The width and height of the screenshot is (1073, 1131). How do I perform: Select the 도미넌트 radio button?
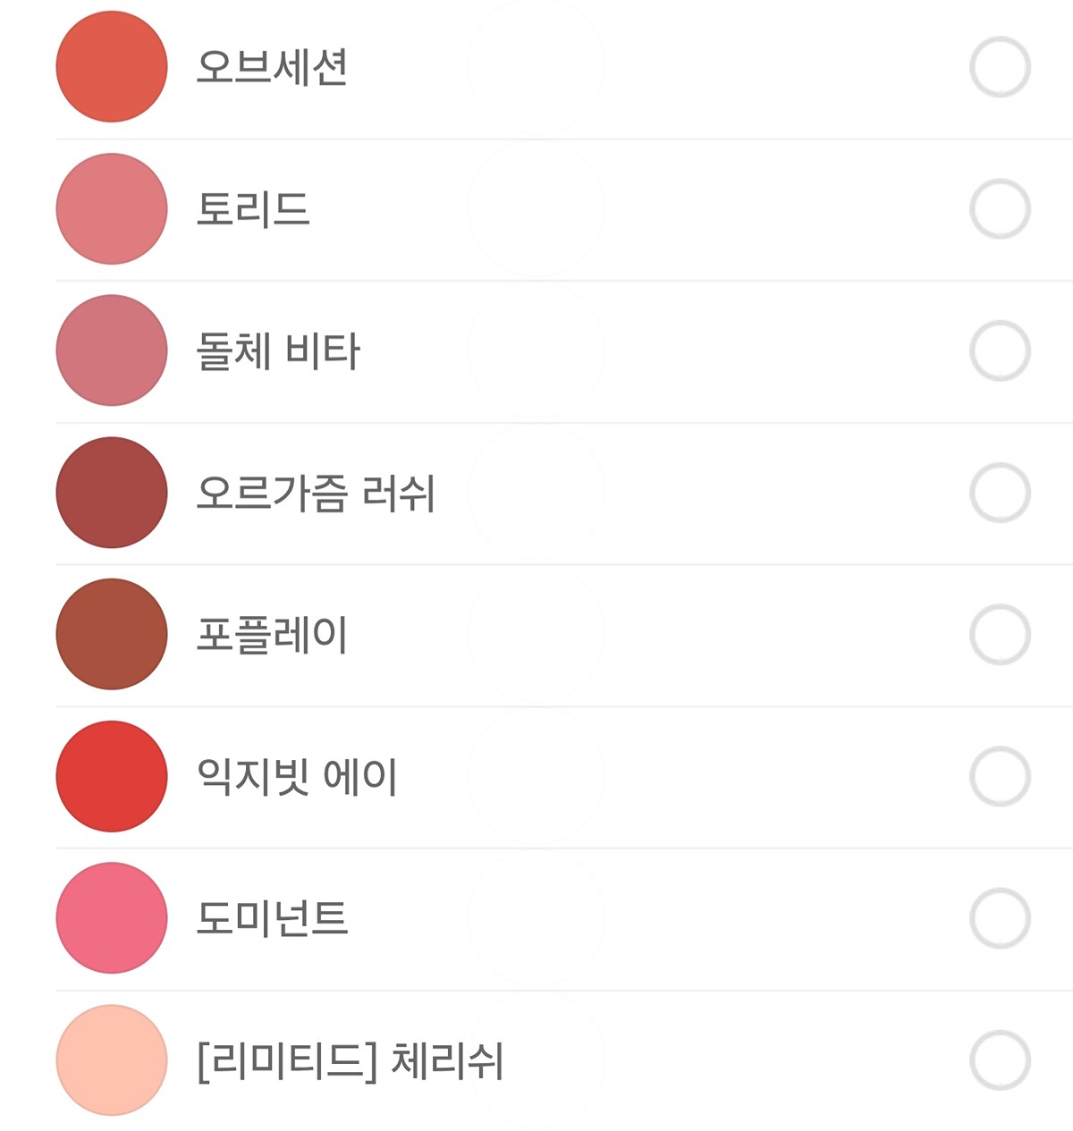(1000, 918)
